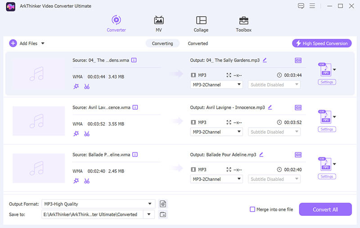Open the feedback chat icon in title bar
This screenshot has width=360, height=228.
tap(301, 6)
